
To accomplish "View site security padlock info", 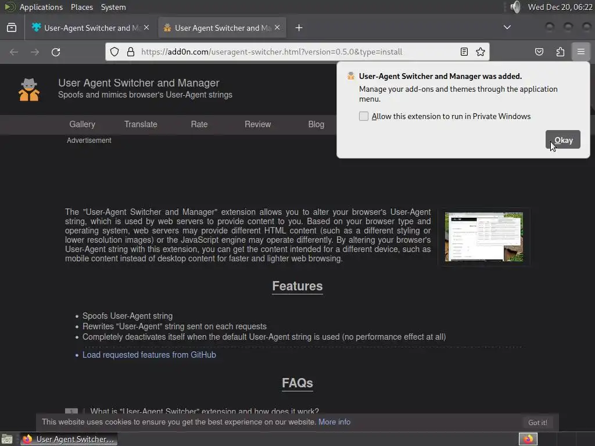I will [x=131, y=52].
